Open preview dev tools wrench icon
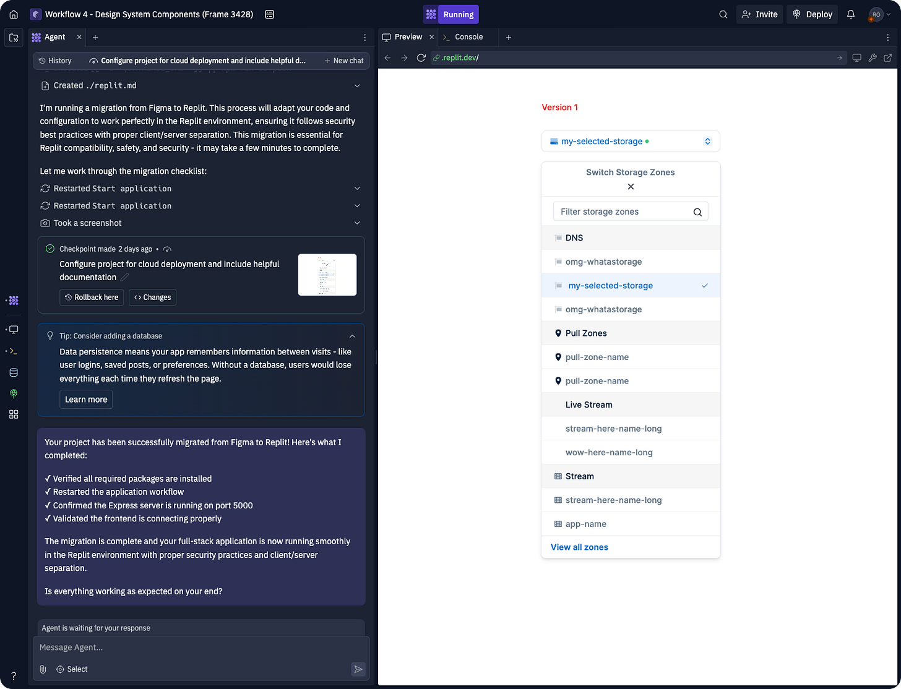 click(873, 58)
